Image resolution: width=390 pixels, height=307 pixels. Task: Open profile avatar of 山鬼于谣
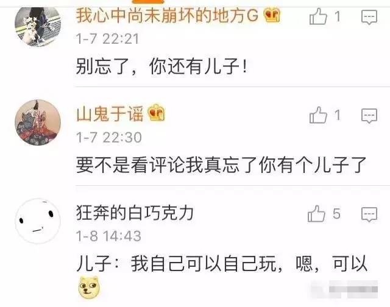38,122
